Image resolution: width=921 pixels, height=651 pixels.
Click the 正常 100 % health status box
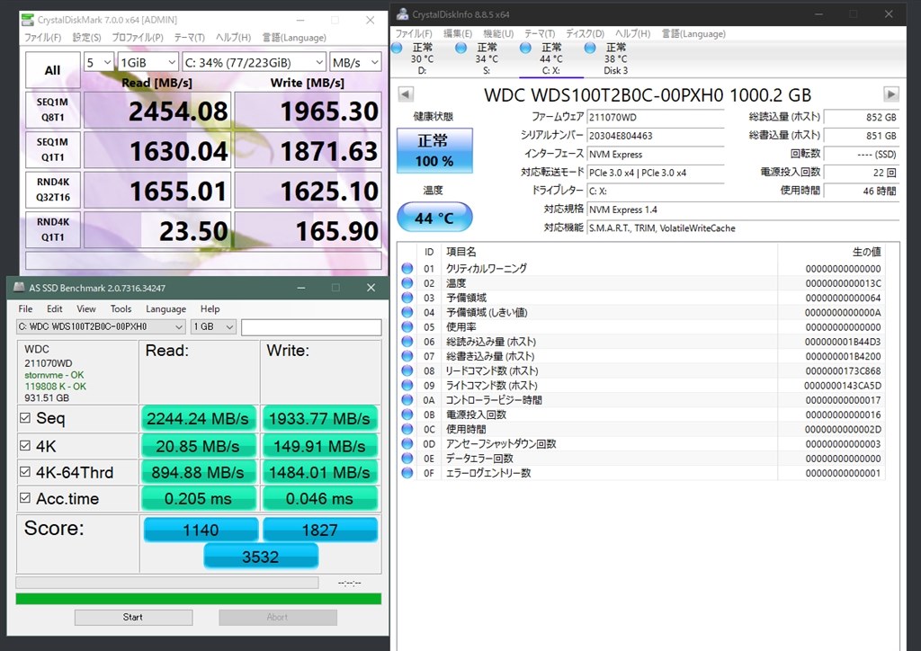(x=434, y=151)
